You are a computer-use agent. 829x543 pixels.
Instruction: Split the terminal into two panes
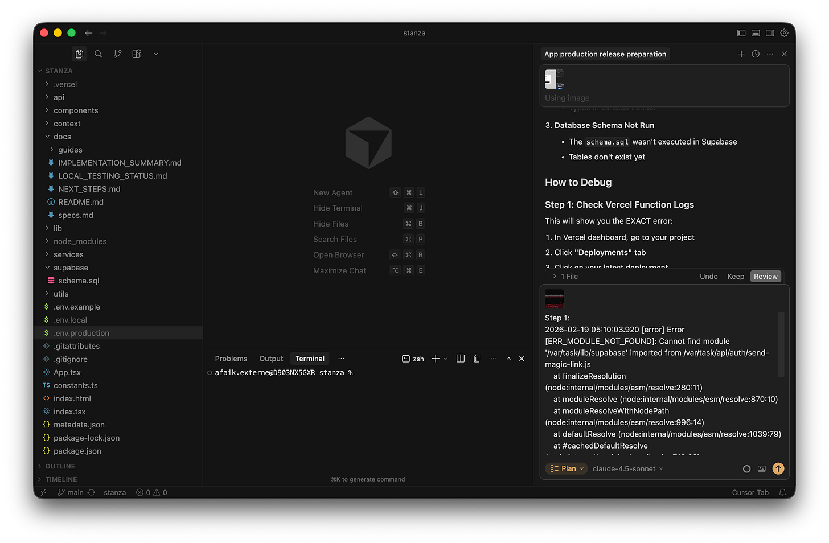click(460, 359)
